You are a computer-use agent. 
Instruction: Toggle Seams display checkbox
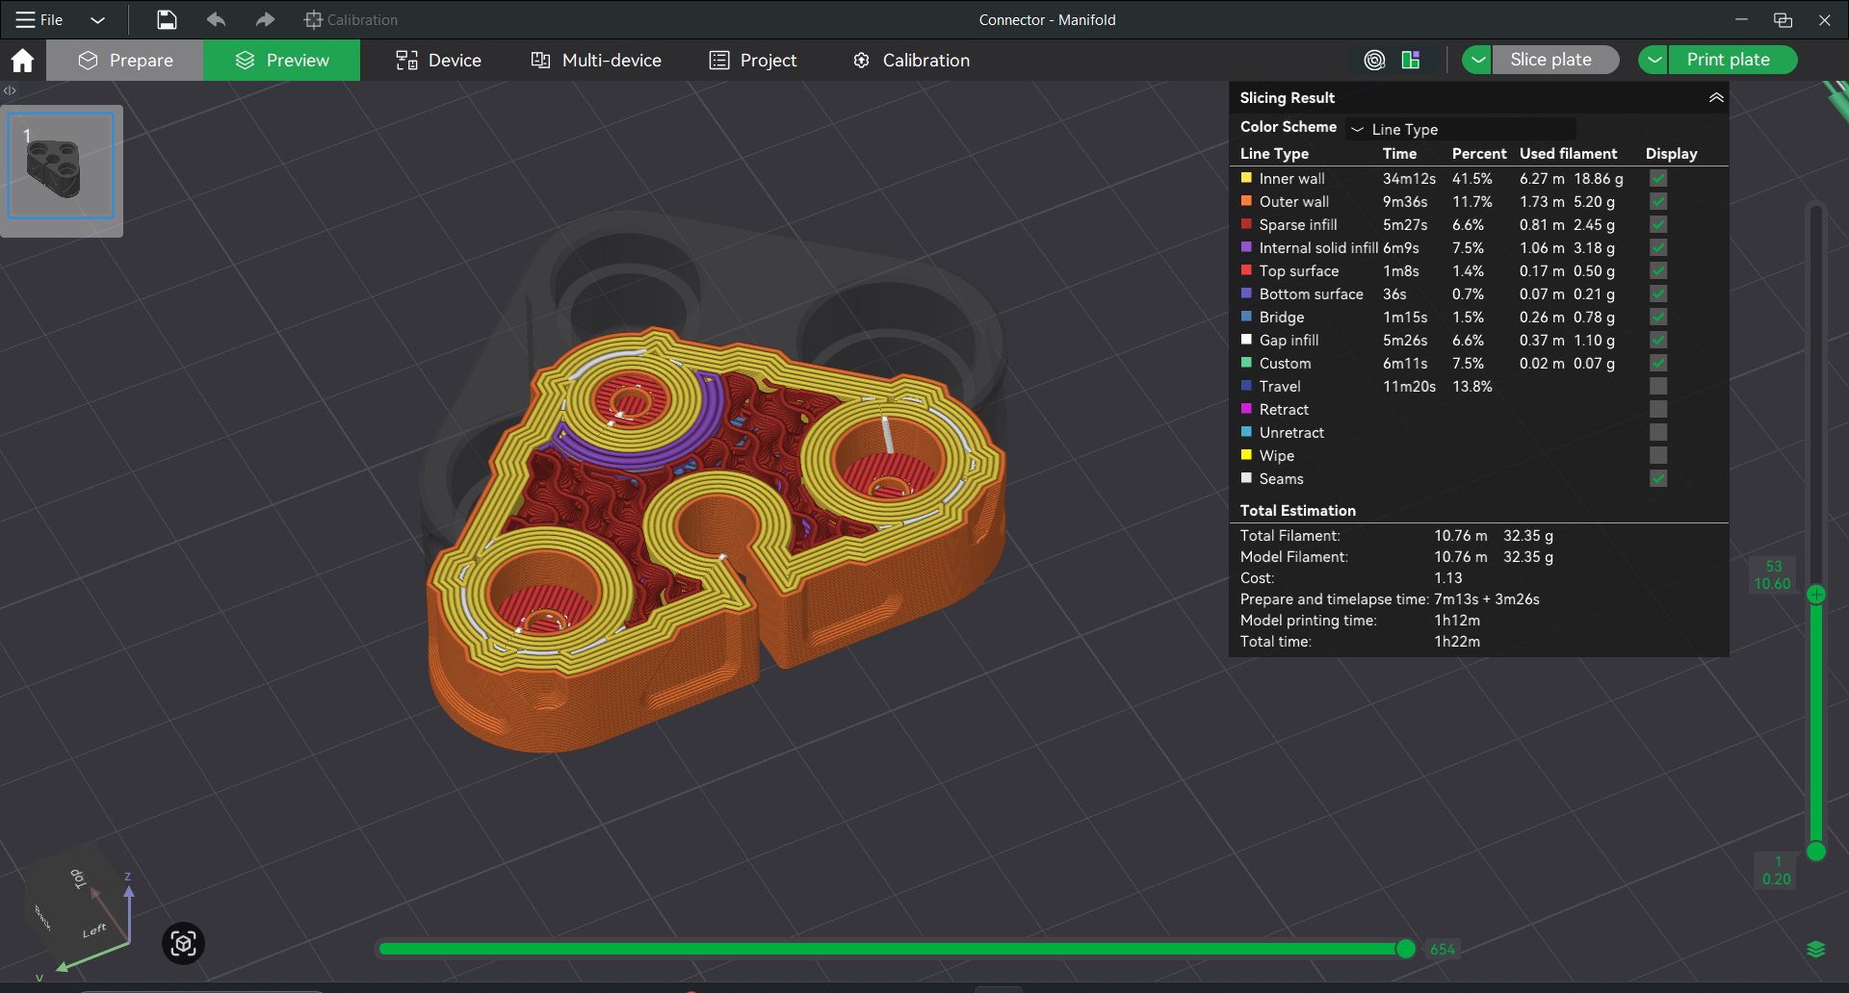click(x=1658, y=478)
